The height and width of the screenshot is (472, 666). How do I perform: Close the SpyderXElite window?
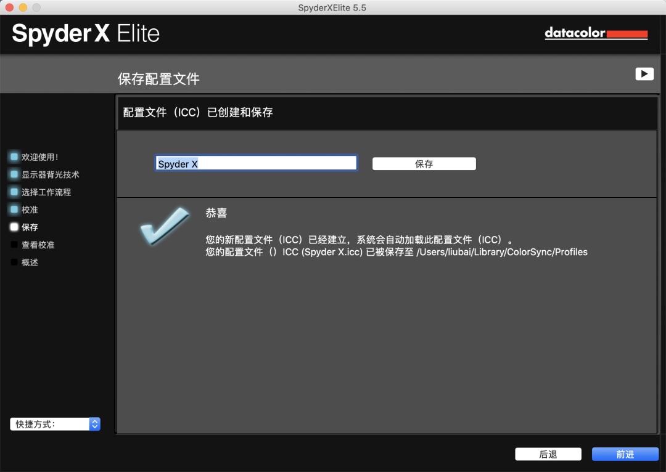tap(9, 7)
